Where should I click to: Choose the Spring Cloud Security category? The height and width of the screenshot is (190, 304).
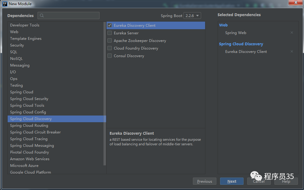[x=56, y=99]
